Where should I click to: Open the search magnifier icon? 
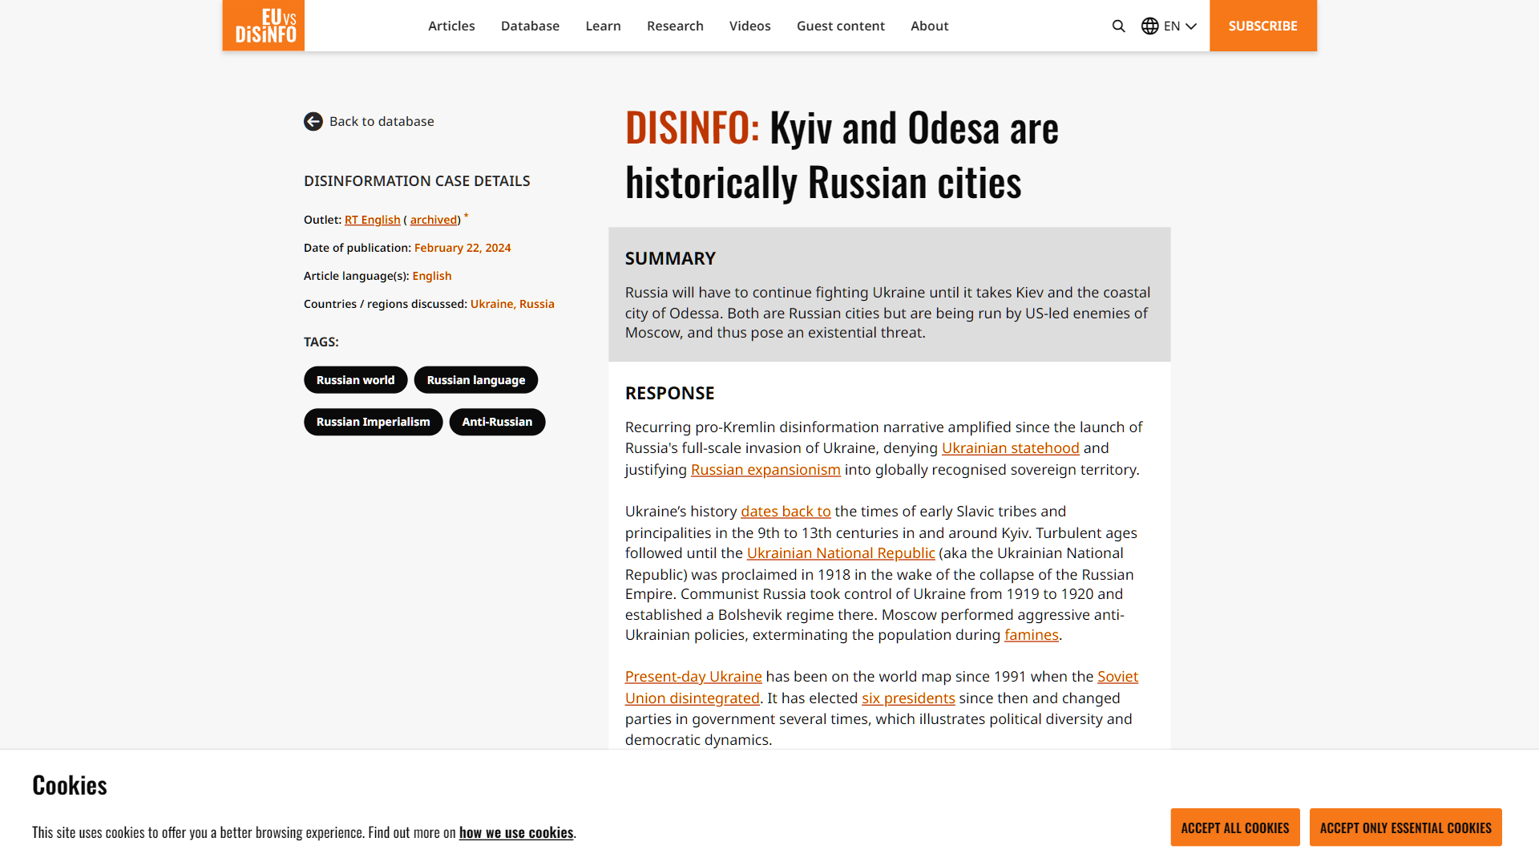point(1118,26)
